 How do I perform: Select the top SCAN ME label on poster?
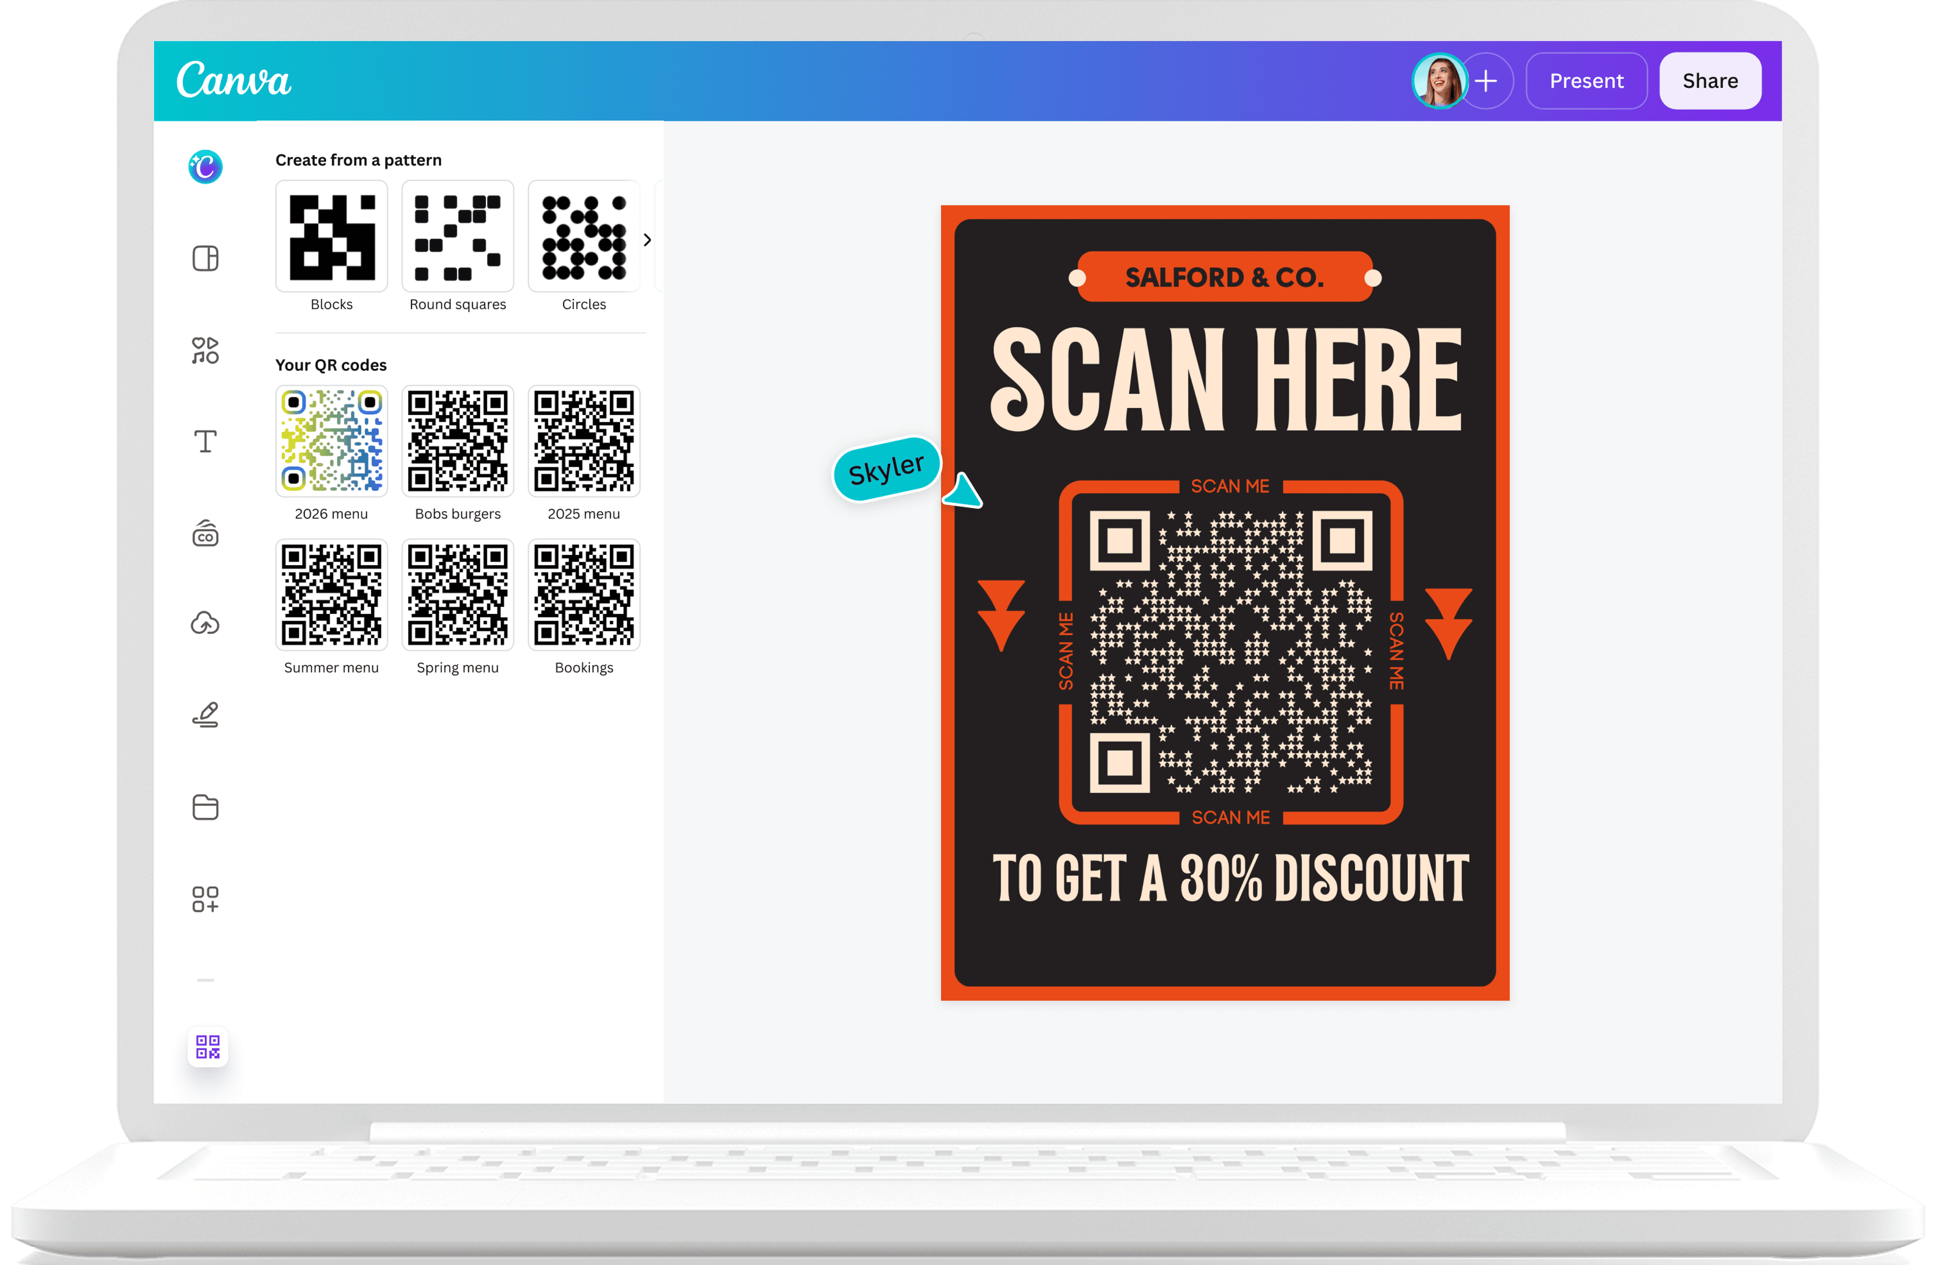1230,486
